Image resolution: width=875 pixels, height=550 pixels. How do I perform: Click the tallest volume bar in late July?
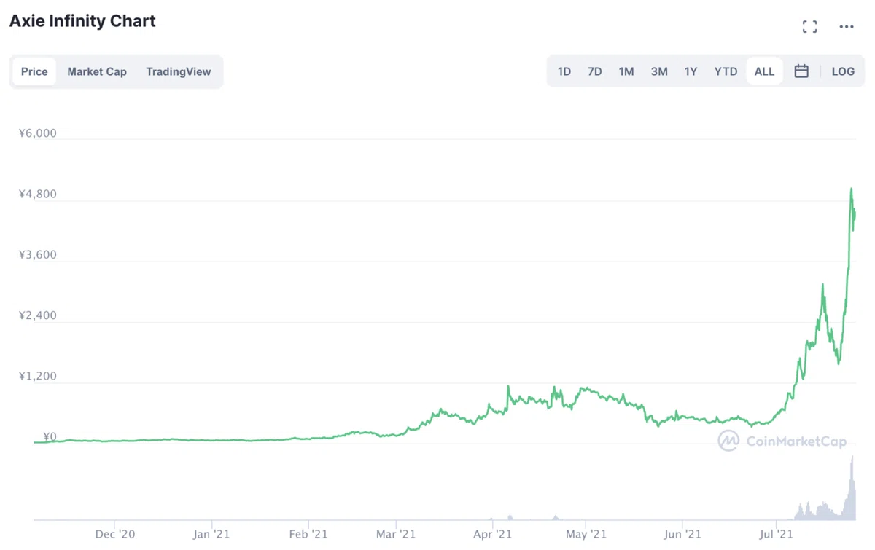852,488
